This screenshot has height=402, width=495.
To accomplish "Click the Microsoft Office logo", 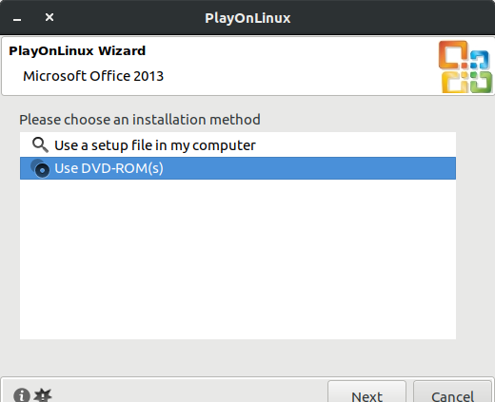I will coord(465,67).
